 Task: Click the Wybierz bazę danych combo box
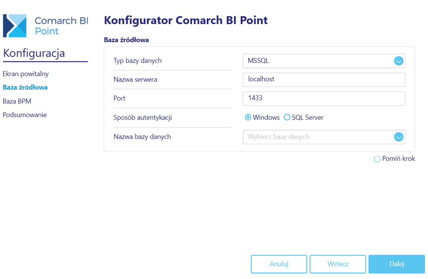[324, 137]
